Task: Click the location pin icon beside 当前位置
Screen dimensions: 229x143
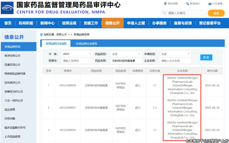Action: (42, 34)
